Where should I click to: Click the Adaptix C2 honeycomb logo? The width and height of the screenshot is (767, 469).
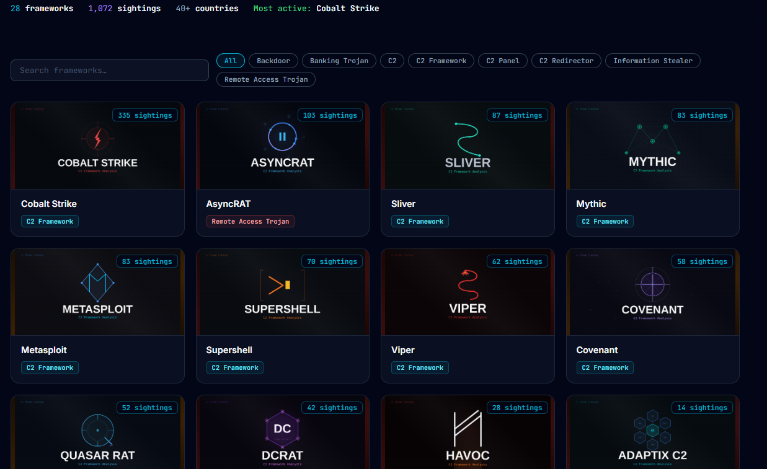tap(652, 430)
